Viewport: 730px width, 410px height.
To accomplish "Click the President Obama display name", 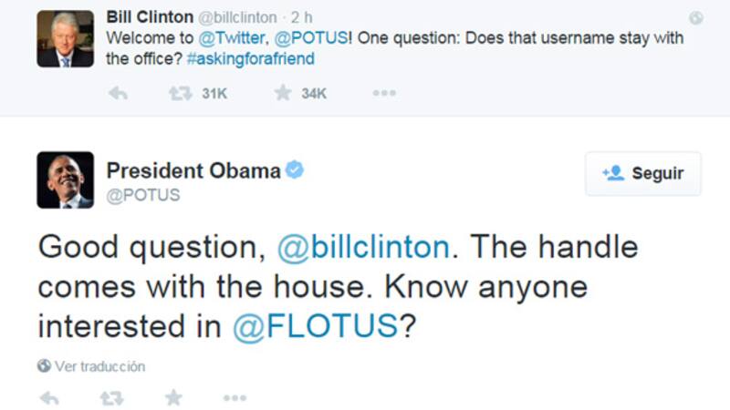I will click(193, 170).
